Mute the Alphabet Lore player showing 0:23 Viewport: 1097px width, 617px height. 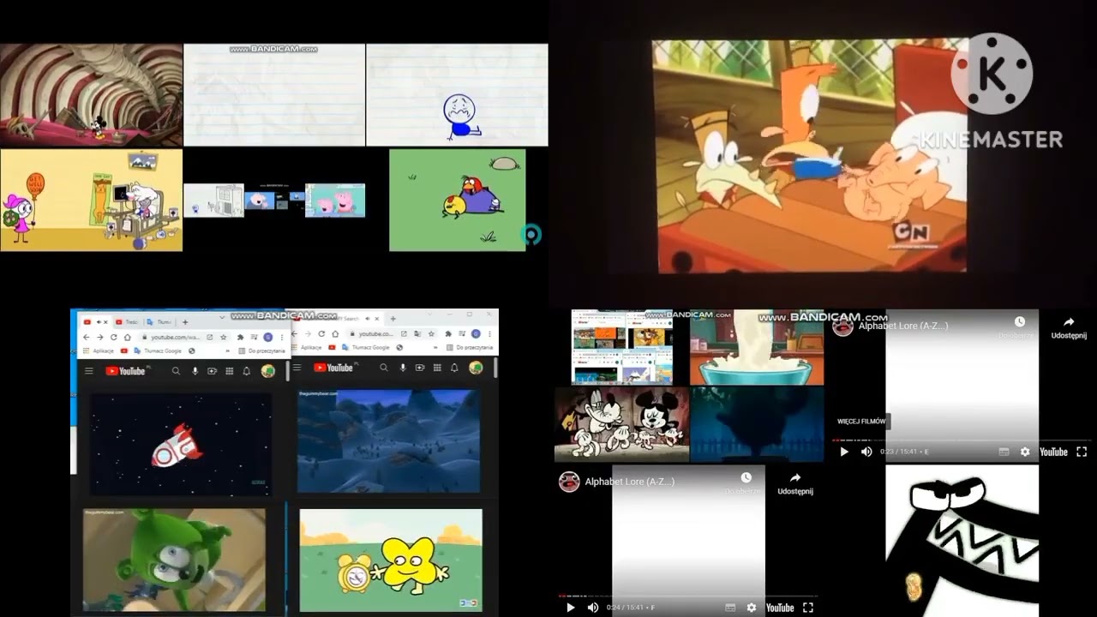click(866, 452)
